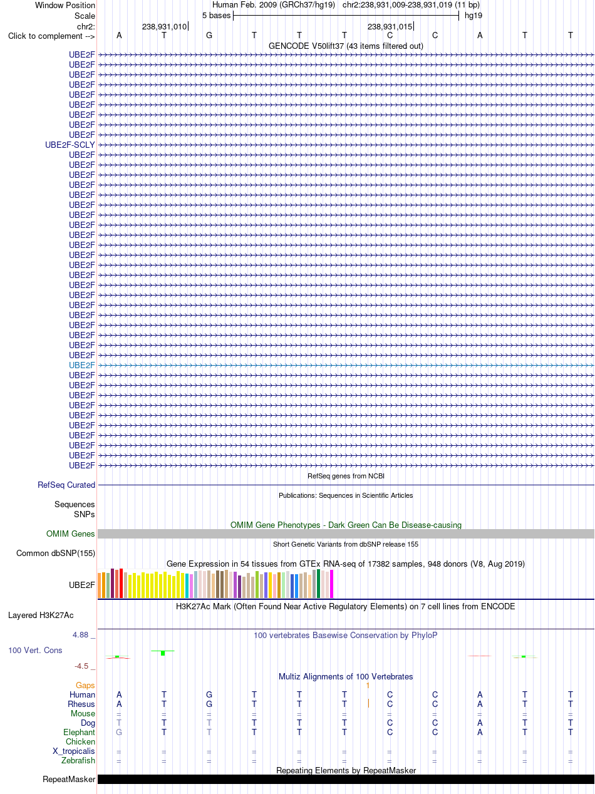Viewport: 595px width, 794px height.
Task: Click the -4.5 PhyloP lower value
Action: (84, 666)
